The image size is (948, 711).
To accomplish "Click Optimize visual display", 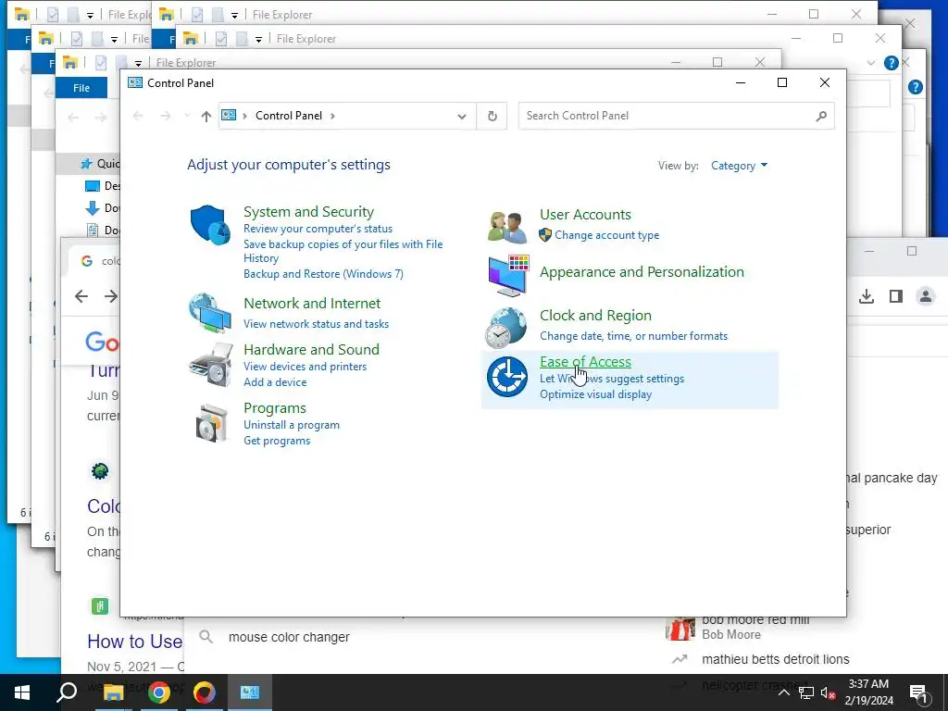I will click(x=595, y=394).
